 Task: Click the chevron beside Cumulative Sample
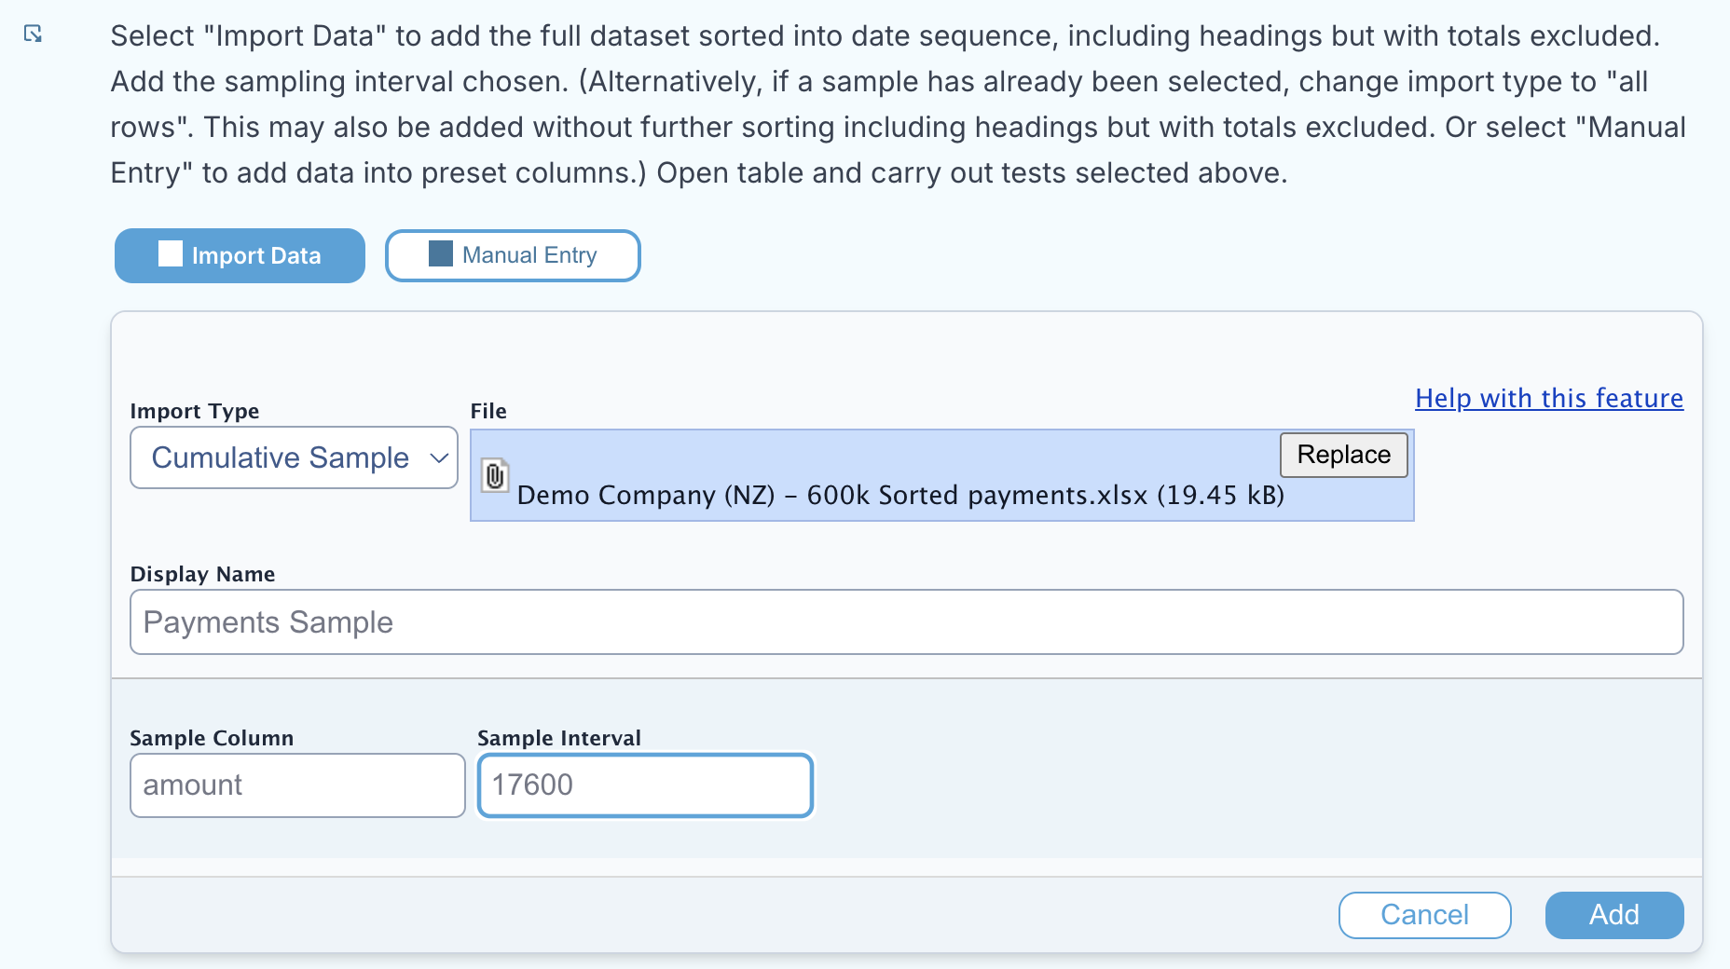pos(439,457)
